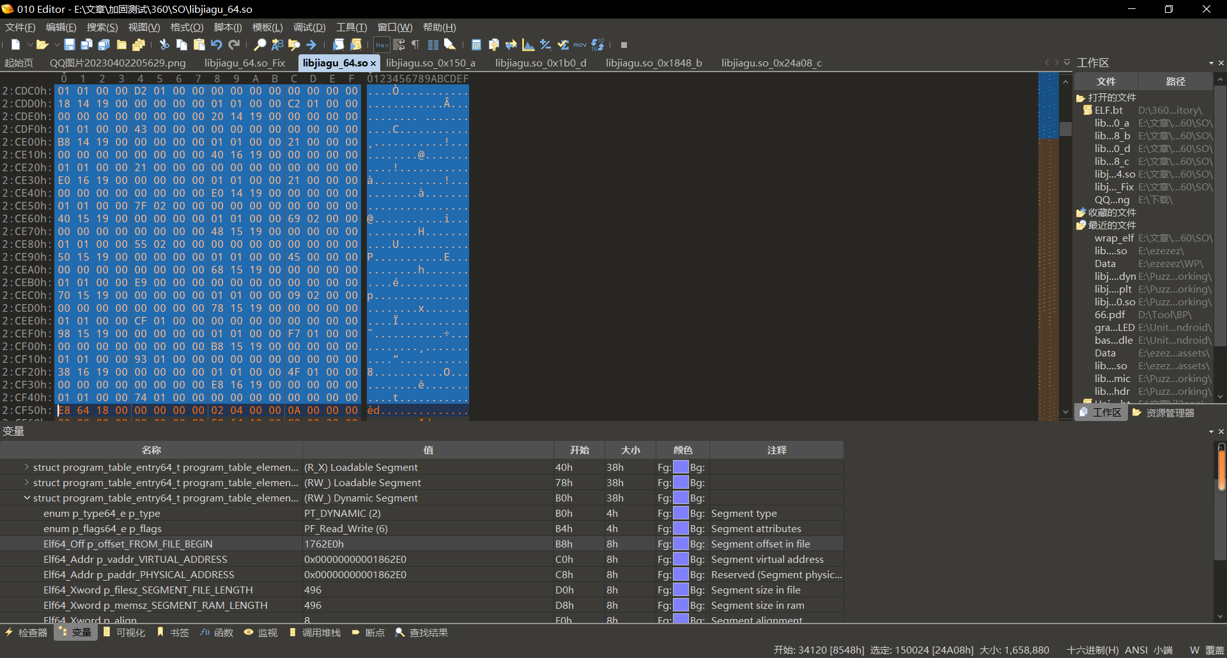Cut selection with the scissors icon

tap(164, 45)
